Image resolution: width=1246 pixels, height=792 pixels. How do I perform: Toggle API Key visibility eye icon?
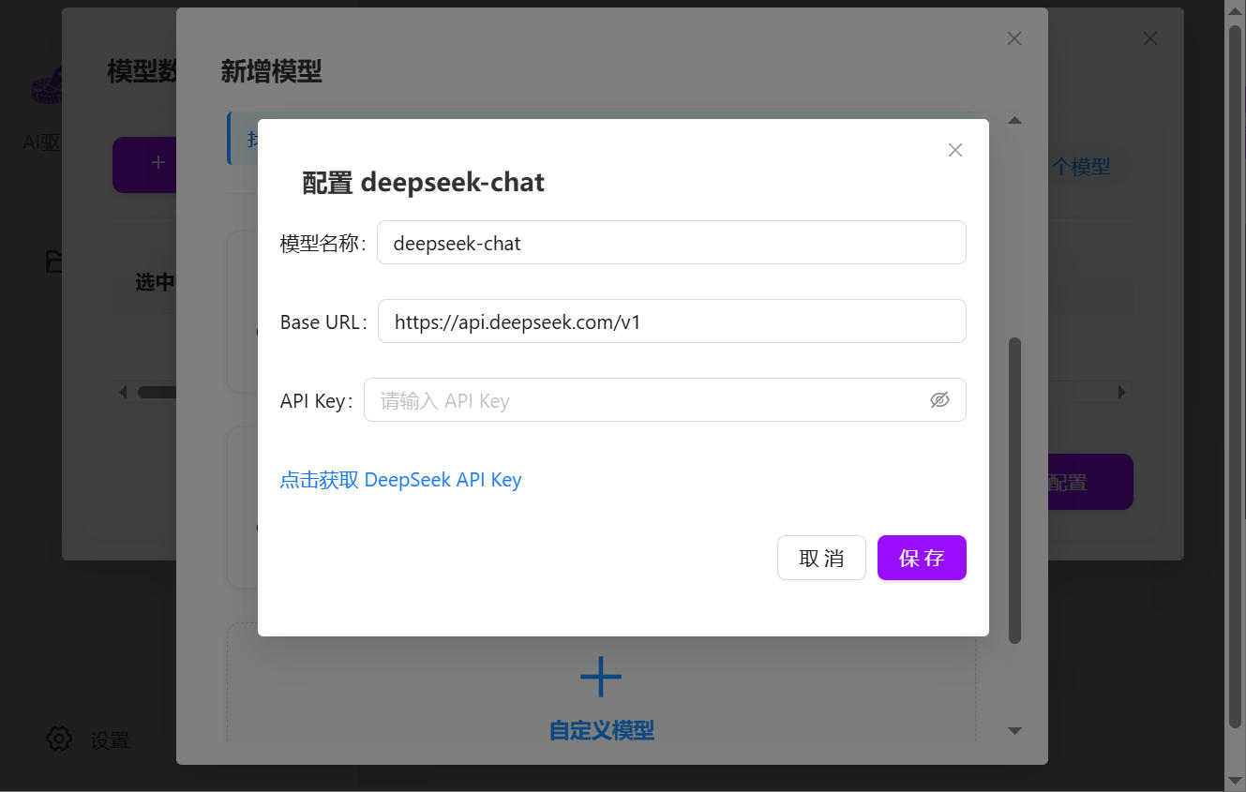click(x=939, y=400)
